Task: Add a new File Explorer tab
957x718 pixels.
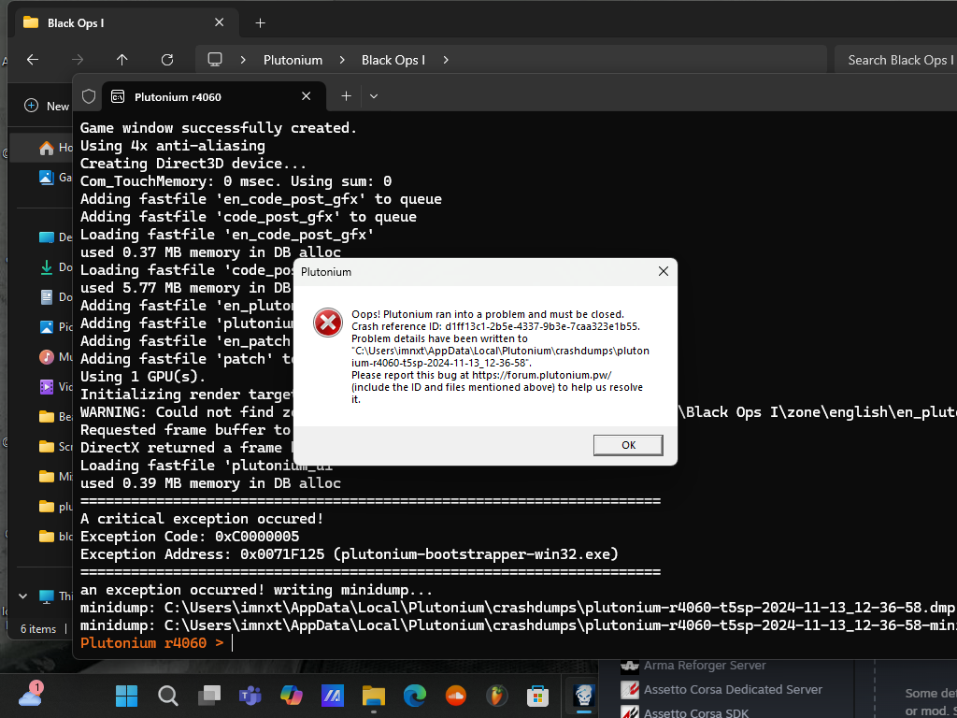Action: coord(261,22)
